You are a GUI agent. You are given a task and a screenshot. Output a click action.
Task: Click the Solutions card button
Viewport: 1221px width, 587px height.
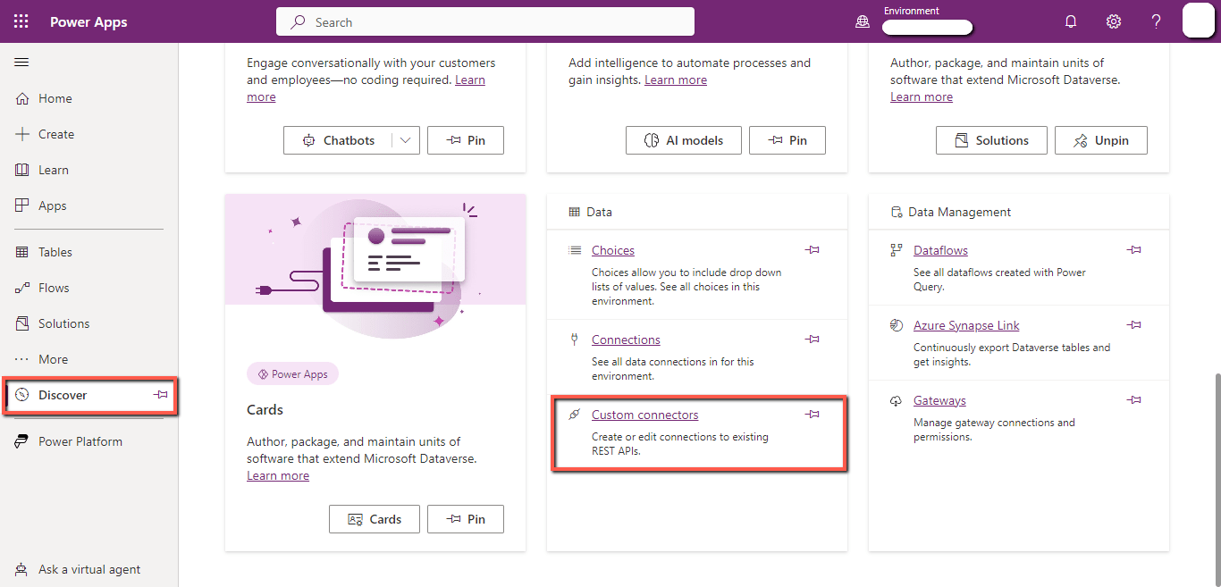[991, 140]
